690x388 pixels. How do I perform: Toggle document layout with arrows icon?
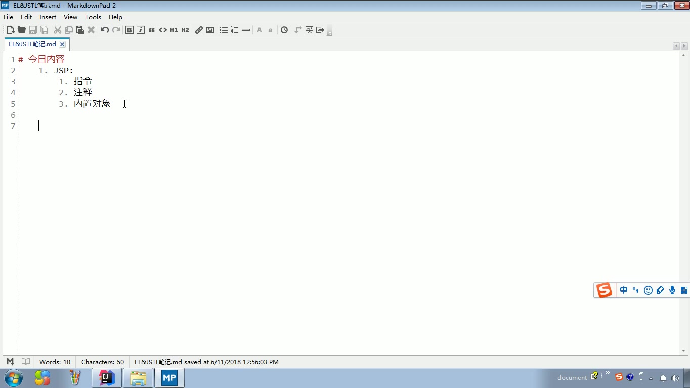(x=298, y=30)
